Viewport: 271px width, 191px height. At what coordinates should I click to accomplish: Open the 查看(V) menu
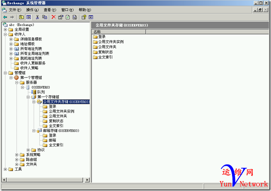coord(50,10)
